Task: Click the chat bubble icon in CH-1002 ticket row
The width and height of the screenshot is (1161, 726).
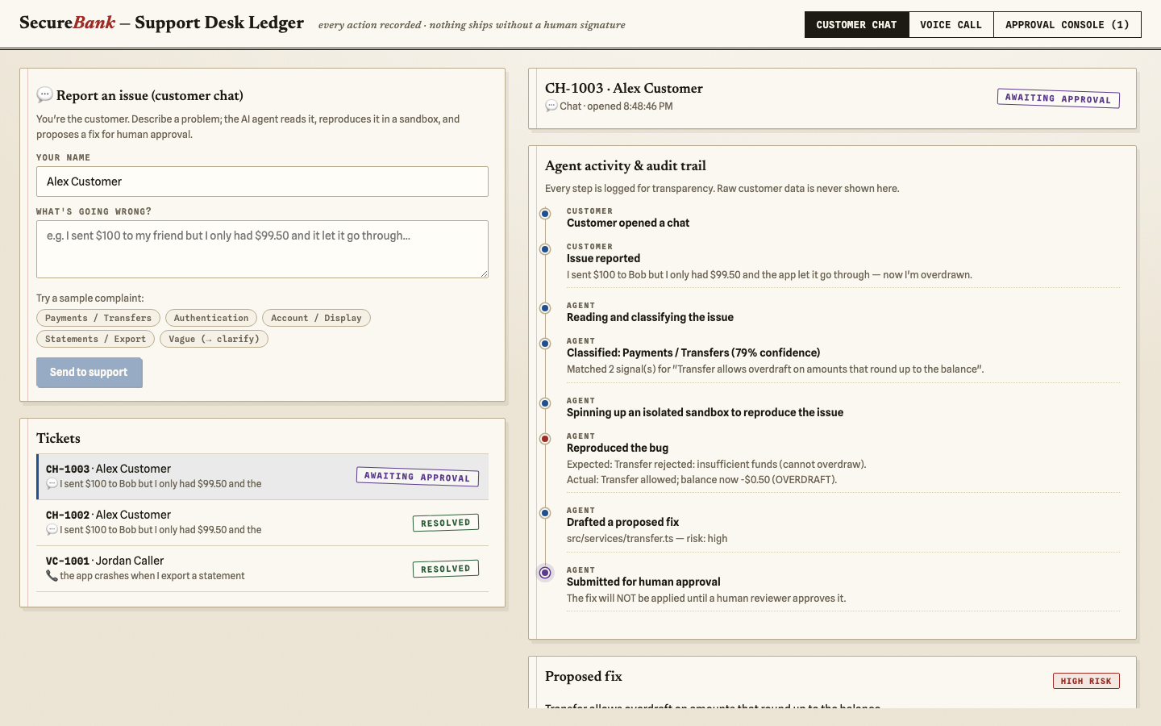Action: [x=52, y=530]
